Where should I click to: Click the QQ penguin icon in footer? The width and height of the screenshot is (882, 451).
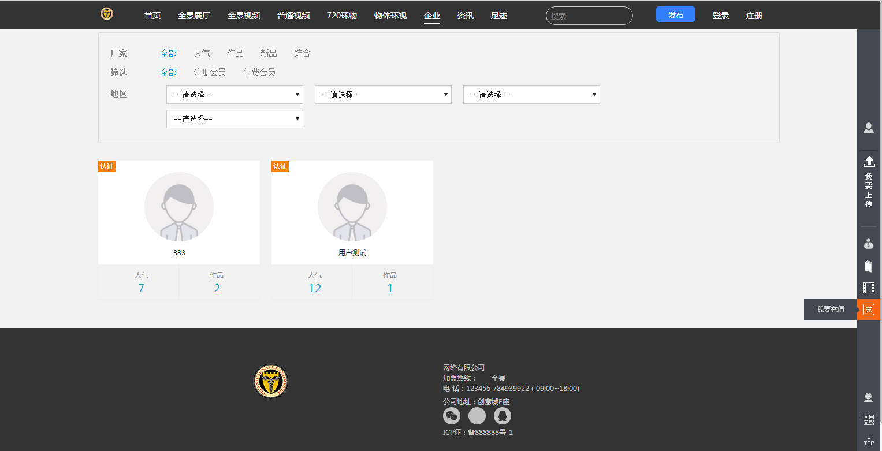coord(503,416)
